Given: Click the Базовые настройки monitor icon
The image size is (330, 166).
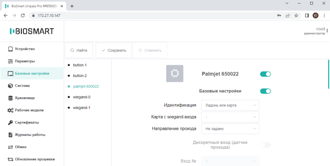Looking at the screenshot, I should pyautogui.click(x=10, y=73).
